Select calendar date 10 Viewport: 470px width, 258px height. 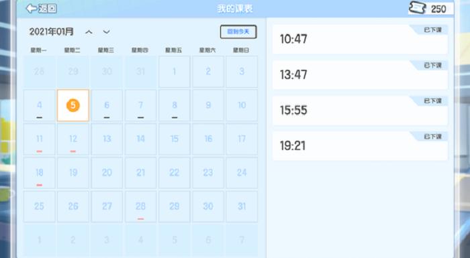(242, 105)
